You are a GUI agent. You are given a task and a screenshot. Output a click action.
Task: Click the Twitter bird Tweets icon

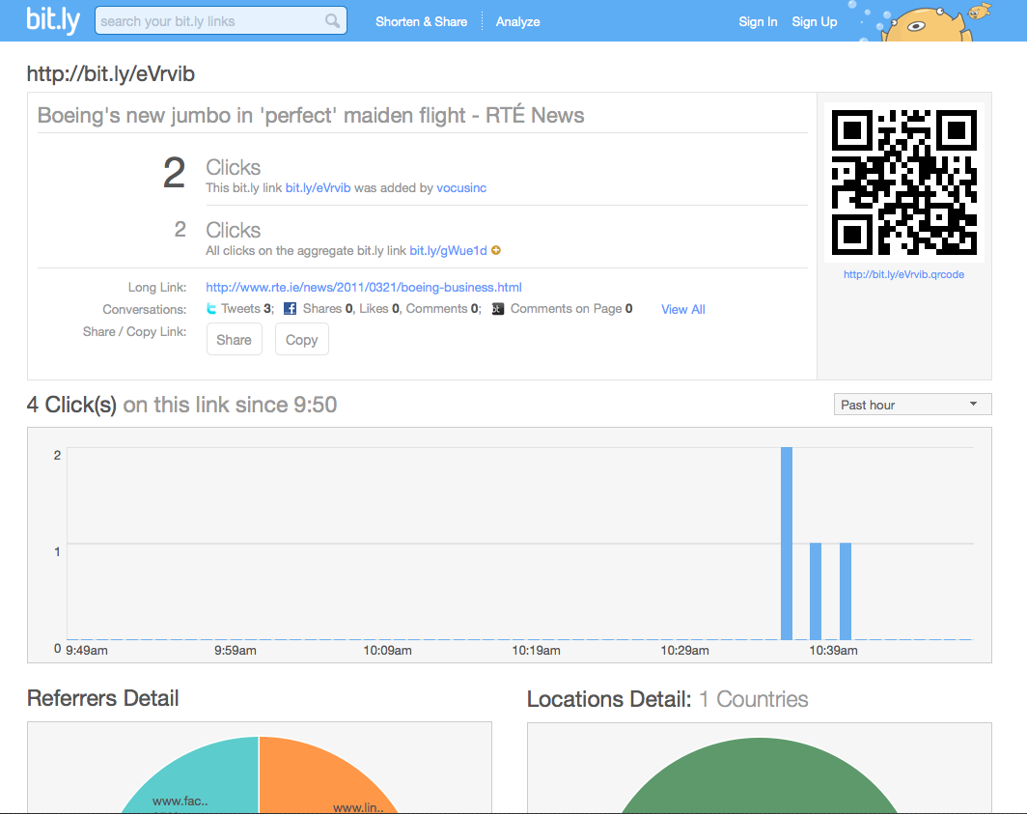click(211, 308)
